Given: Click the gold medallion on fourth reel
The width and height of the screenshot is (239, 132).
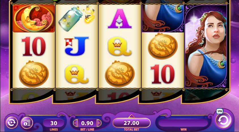Looking at the screenshot, I should [163, 46].
